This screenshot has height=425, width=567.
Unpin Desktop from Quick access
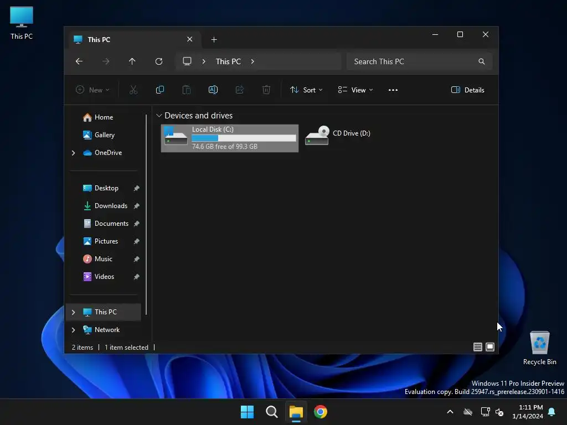[136, 188]
